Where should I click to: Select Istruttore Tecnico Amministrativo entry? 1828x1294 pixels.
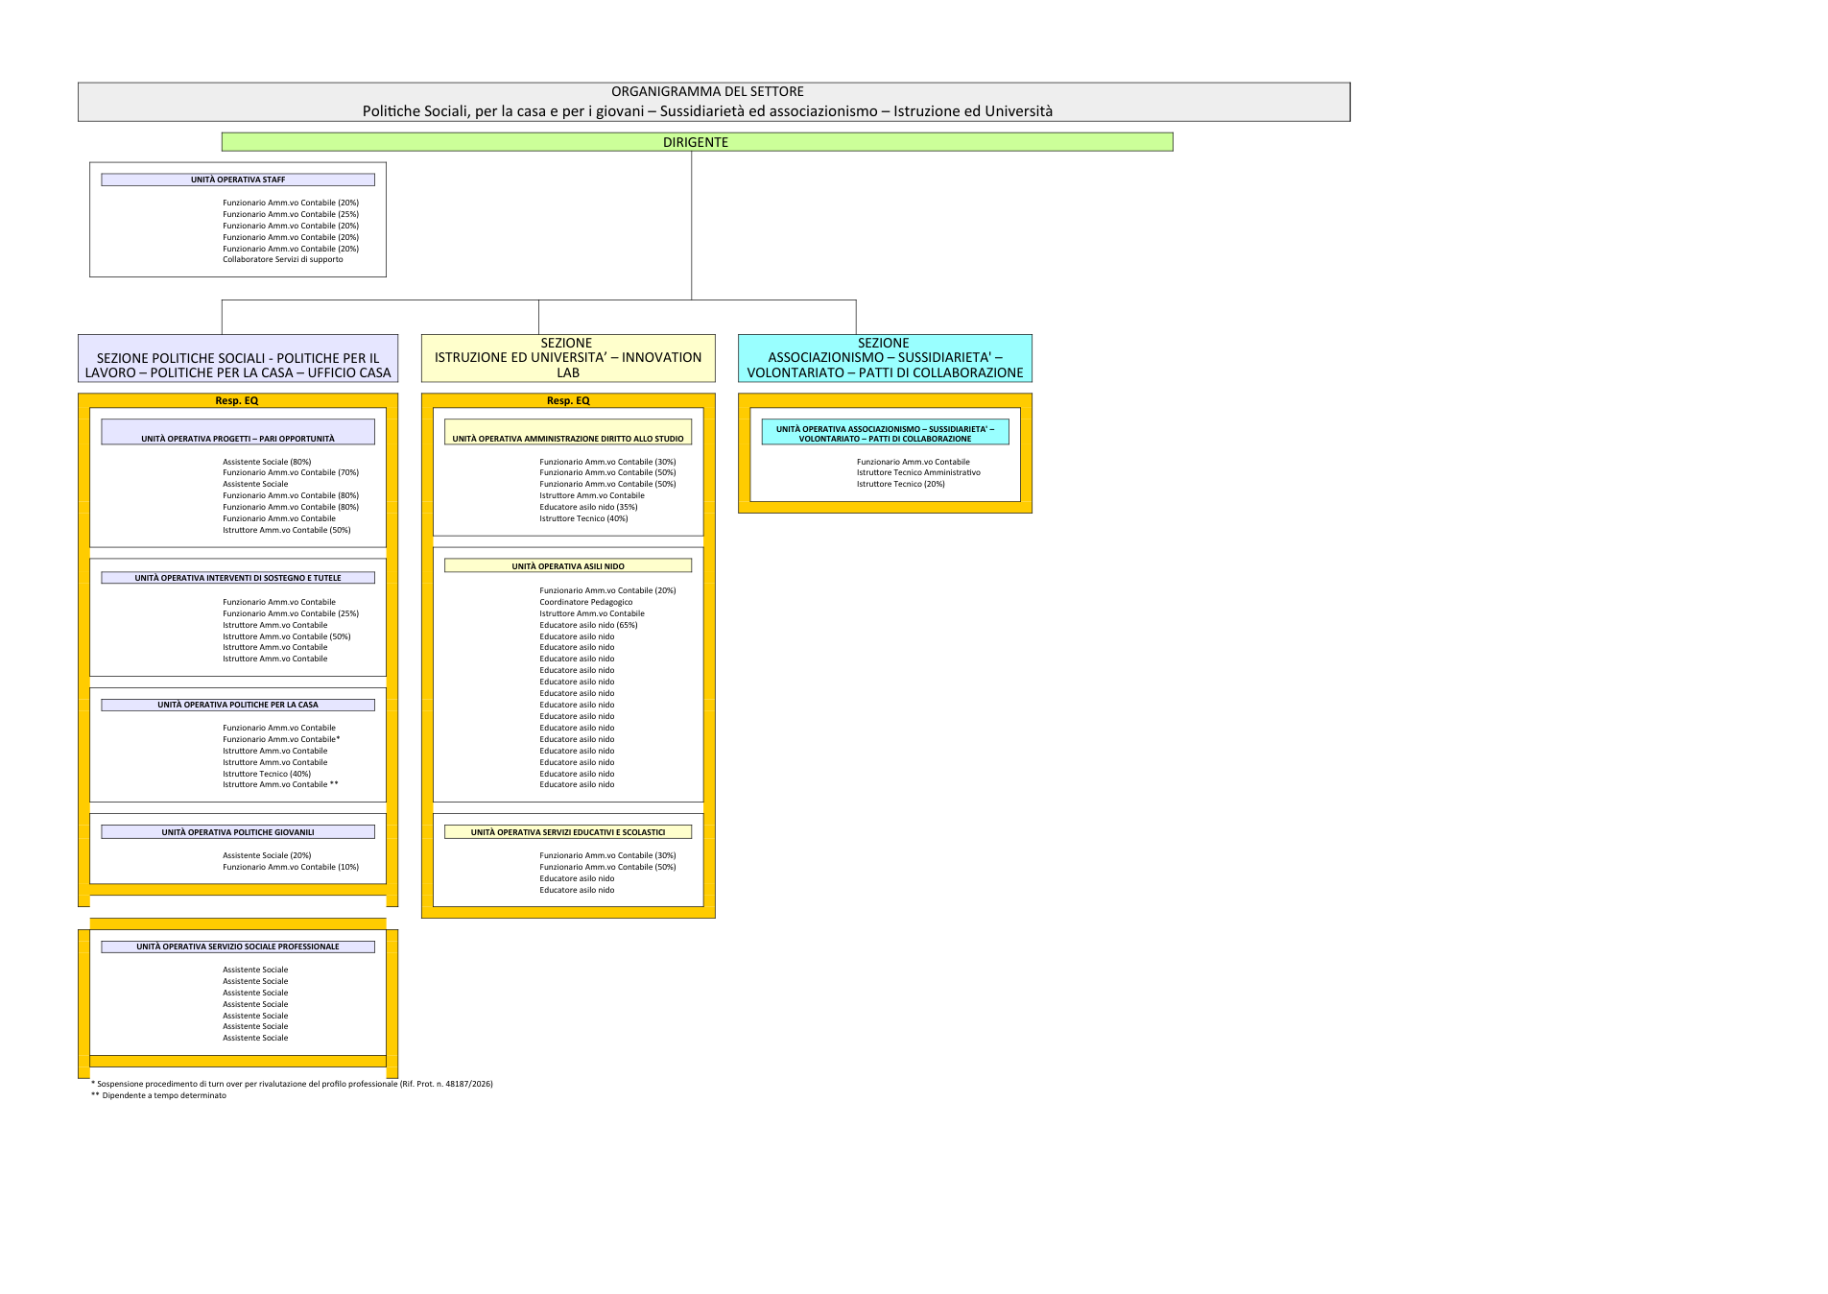(918, 472)
